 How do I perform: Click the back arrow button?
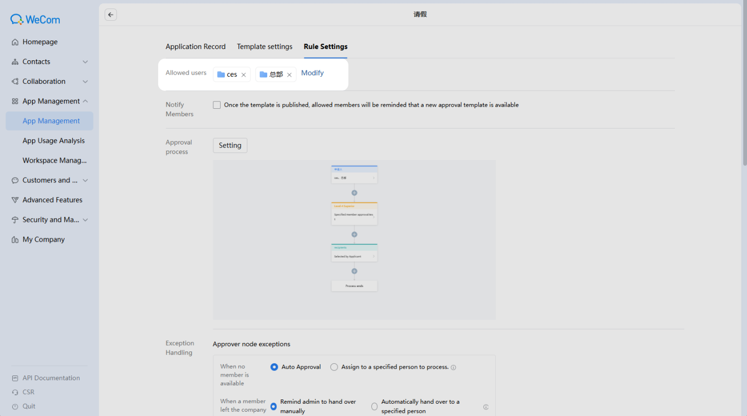click(x=111, y=15)
